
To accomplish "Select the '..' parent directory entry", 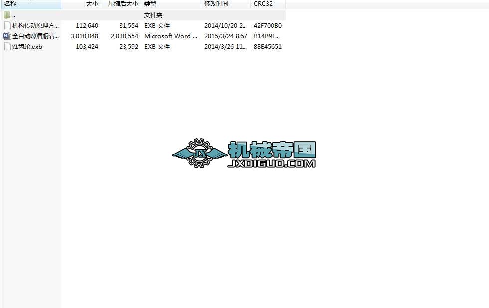I will click(14, 15).
